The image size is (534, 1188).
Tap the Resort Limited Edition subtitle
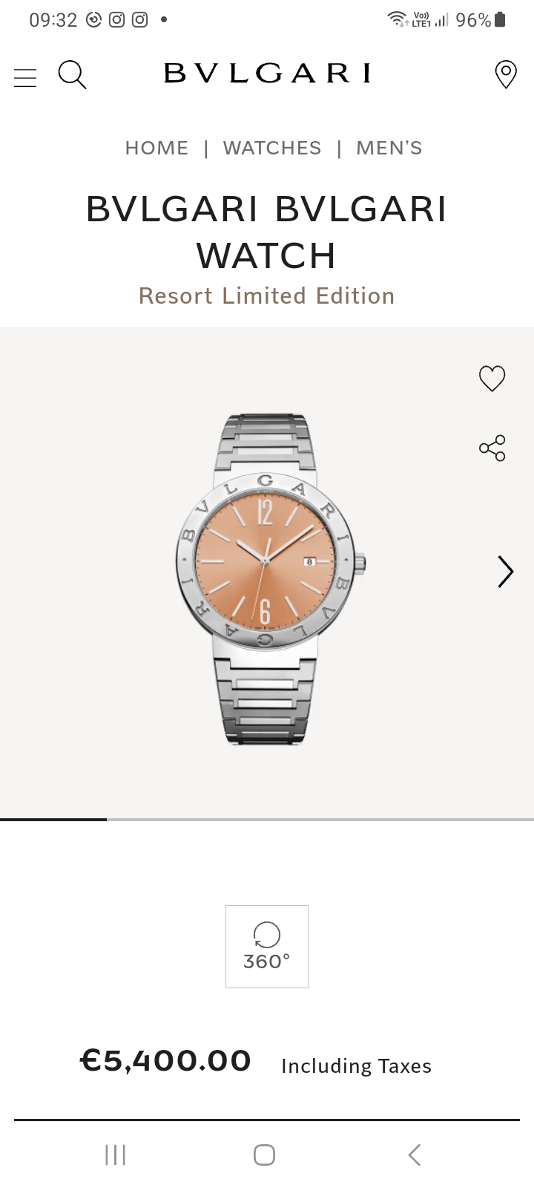[x=267, y=296]
